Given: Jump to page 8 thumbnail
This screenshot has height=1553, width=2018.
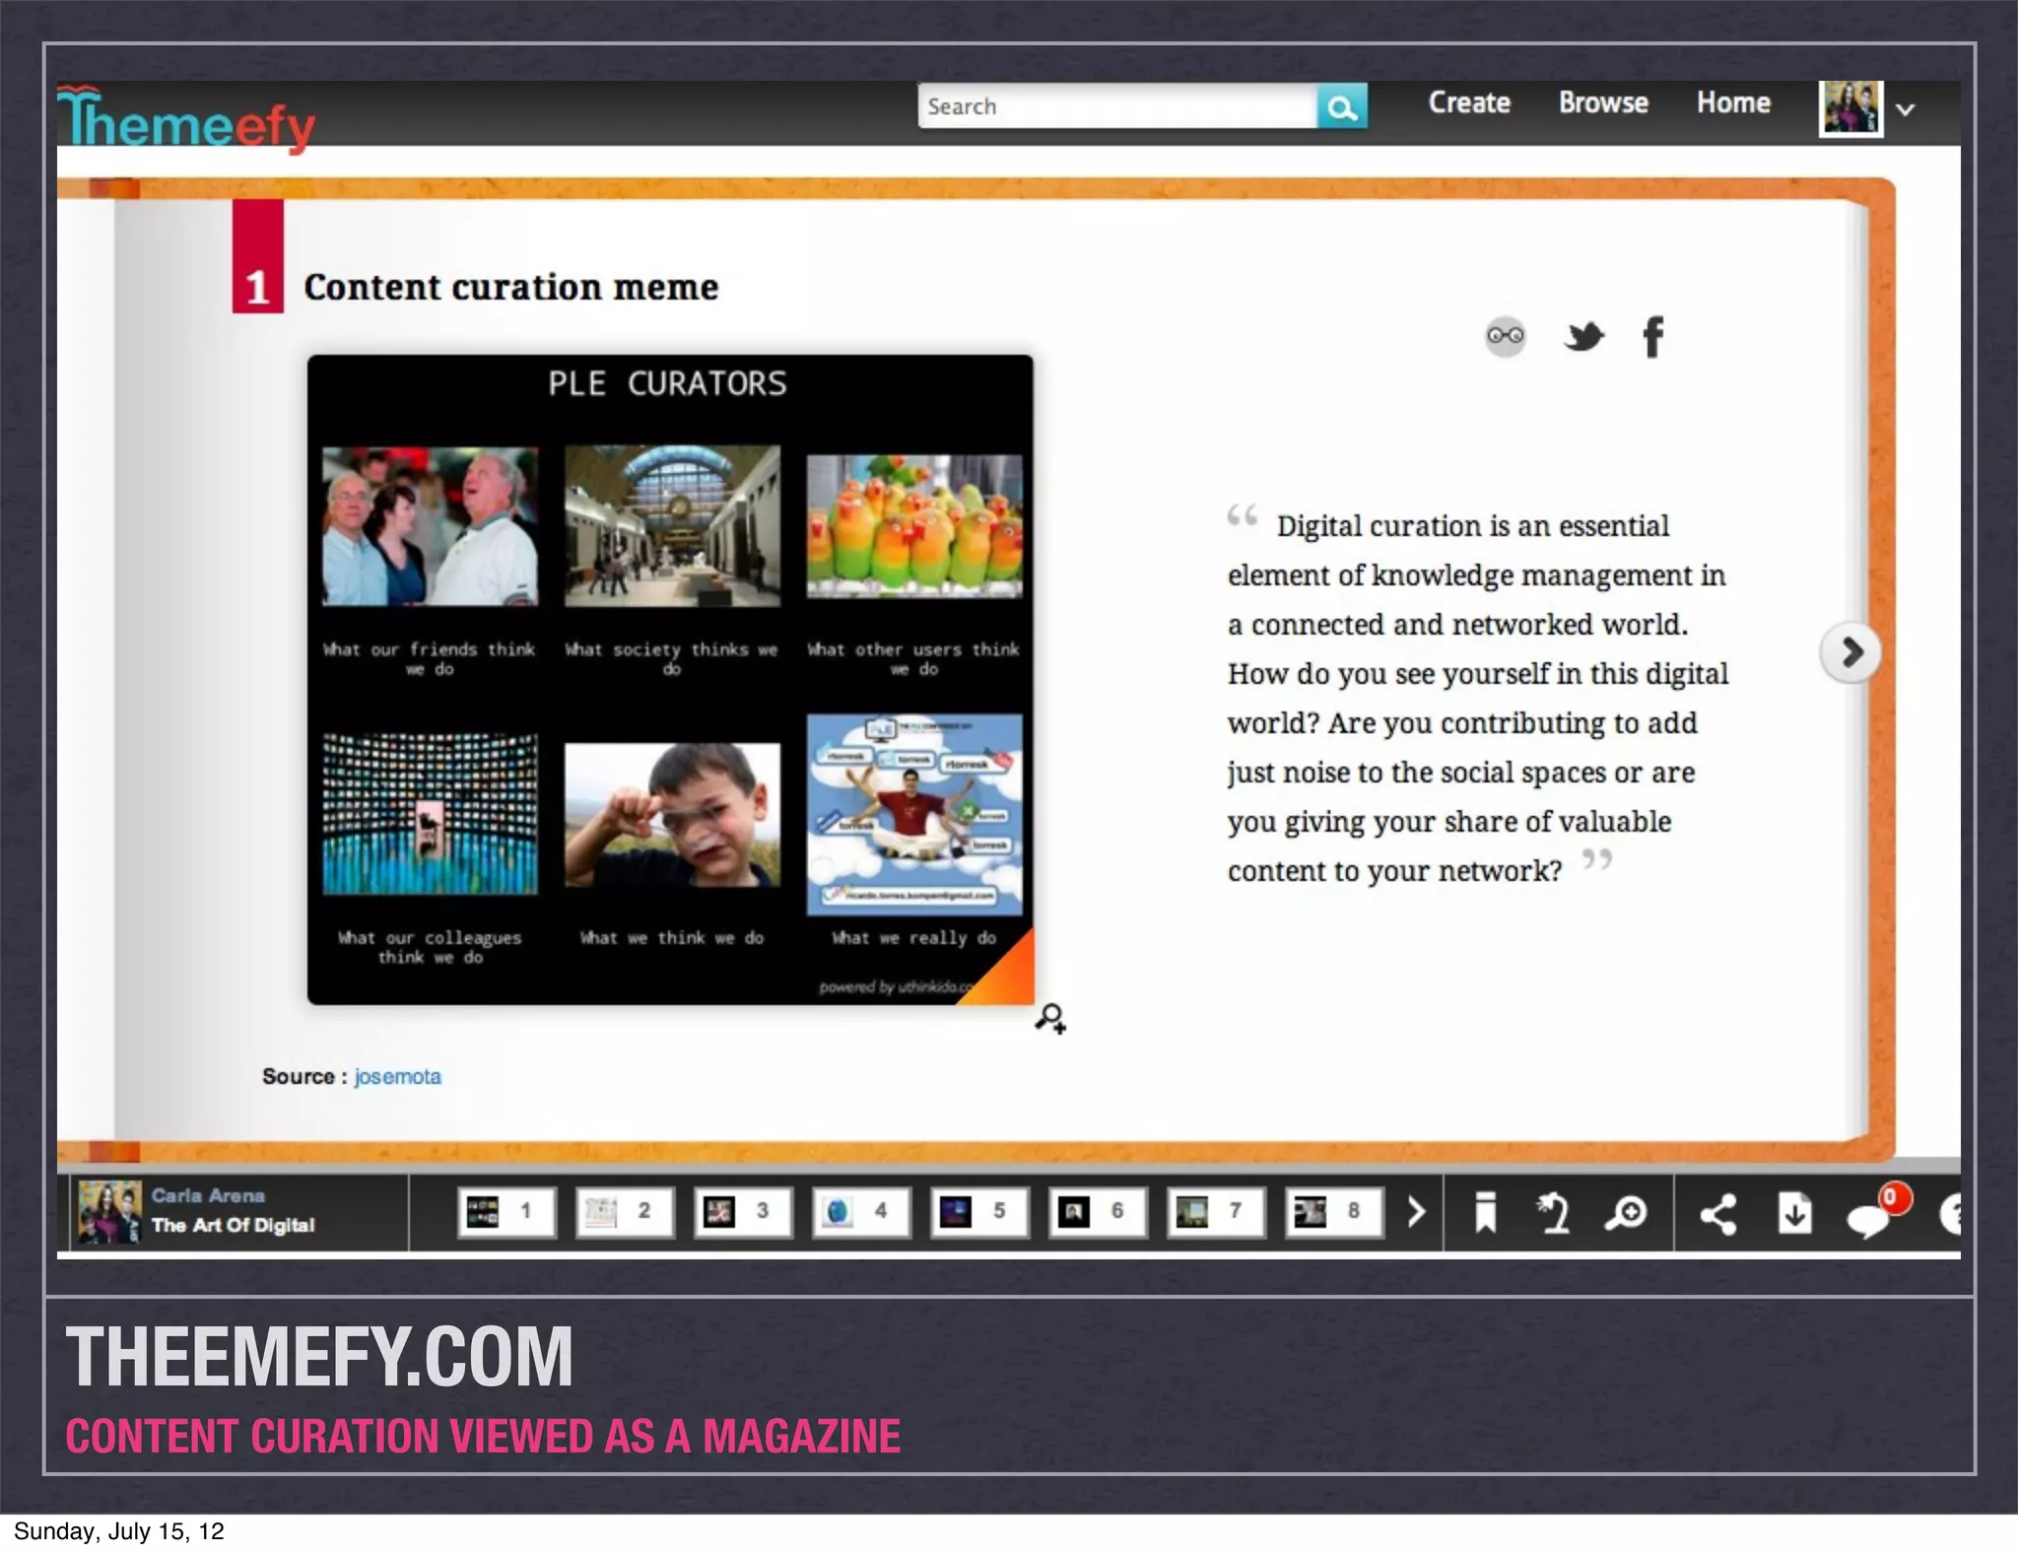Looking at the screenshot, I should (x=1334, y=1212).
